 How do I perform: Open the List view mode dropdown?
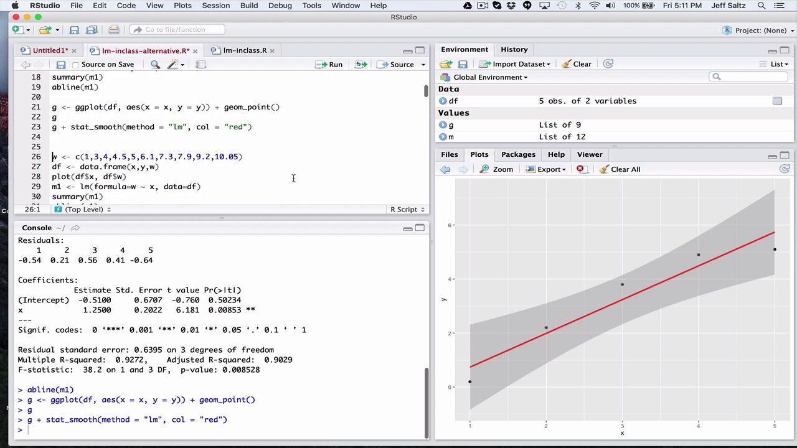tap(774, 64)
